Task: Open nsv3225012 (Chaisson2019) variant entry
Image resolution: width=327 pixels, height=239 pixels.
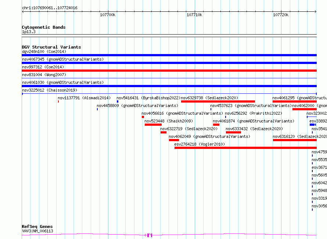Action: [50, 90]
